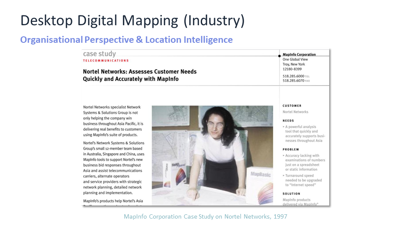Click the "MapInfo Corporation" address heading
The image size is (411, 231).
coord(299,54)
